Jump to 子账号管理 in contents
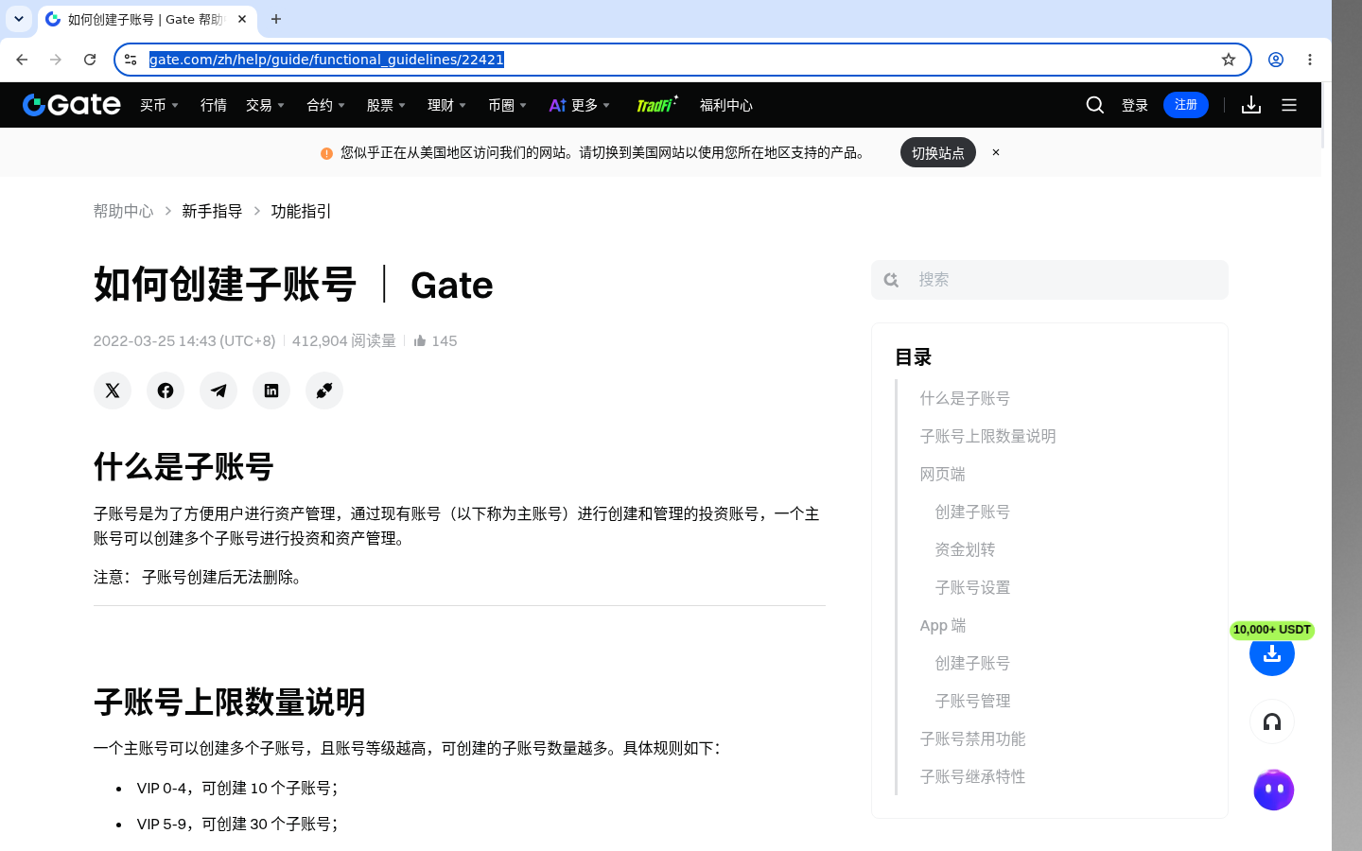 [x=972, y=701]
